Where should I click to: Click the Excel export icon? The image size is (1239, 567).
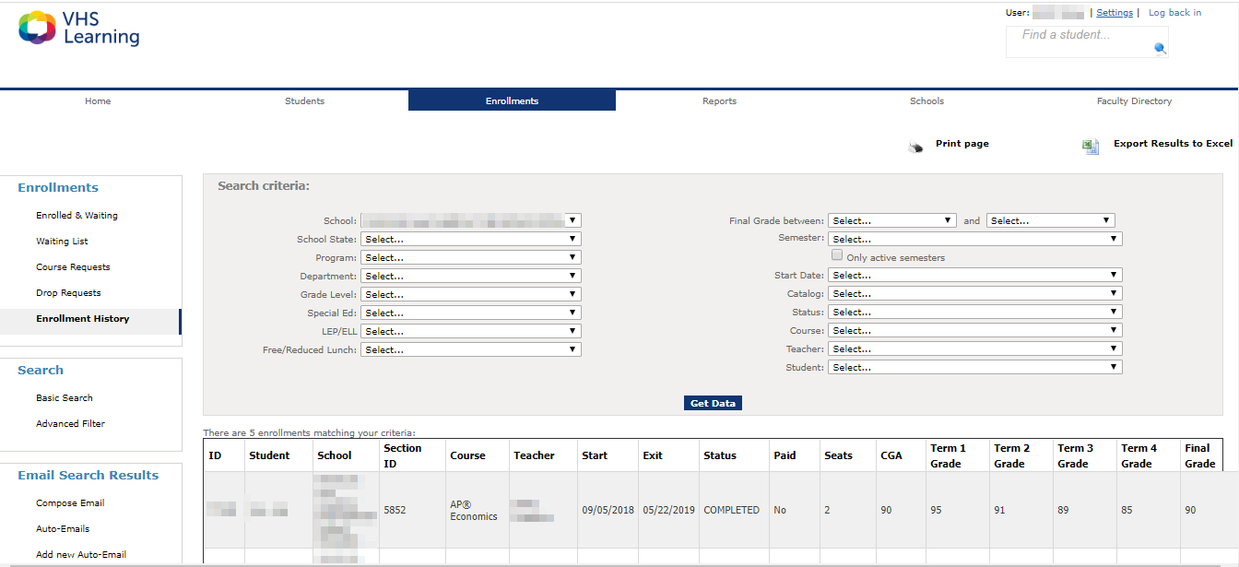click(x=1091, y=147)
